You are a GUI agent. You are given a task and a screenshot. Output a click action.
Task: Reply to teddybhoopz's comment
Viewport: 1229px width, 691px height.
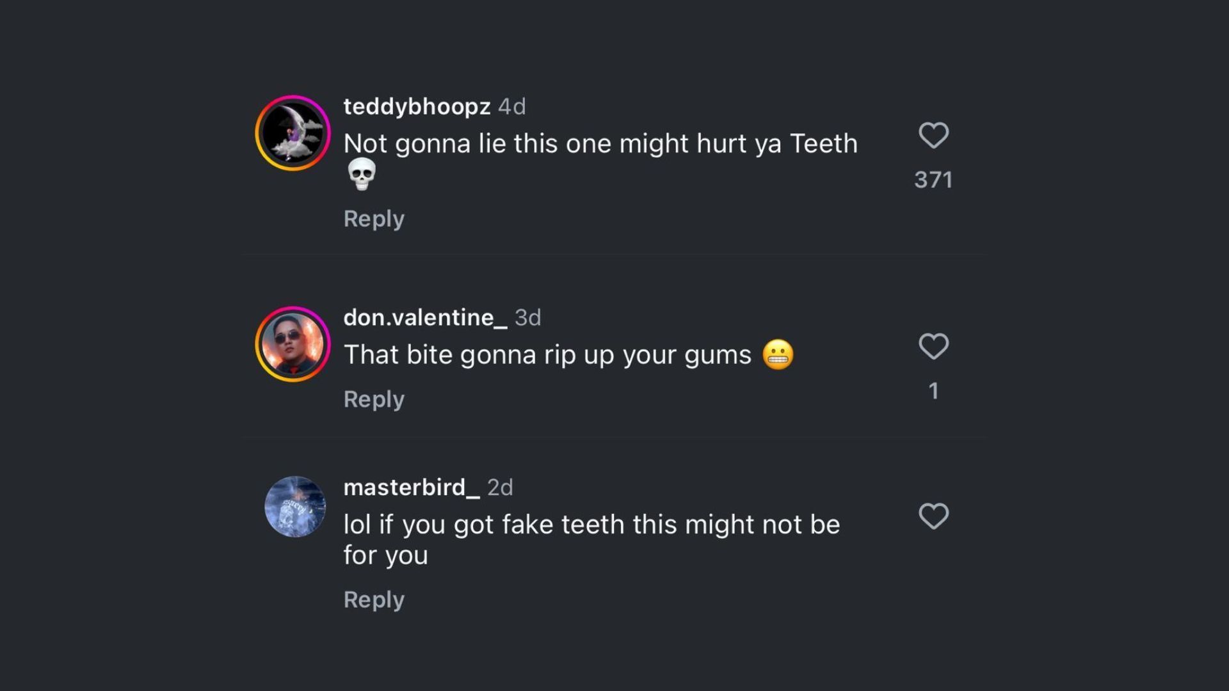374,219
